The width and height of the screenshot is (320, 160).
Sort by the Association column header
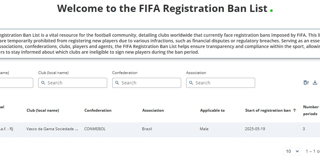click(153, 110)
